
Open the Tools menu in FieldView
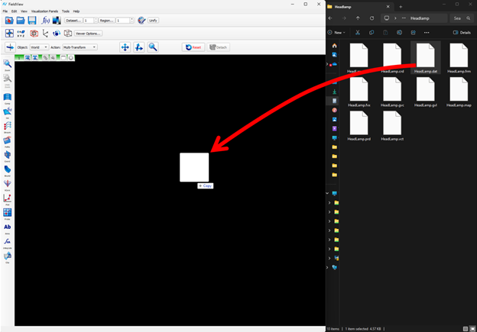(x=66, y=11)
